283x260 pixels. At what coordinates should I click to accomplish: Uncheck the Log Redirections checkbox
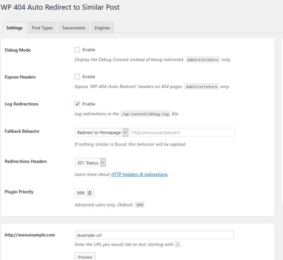coord(77,104)
